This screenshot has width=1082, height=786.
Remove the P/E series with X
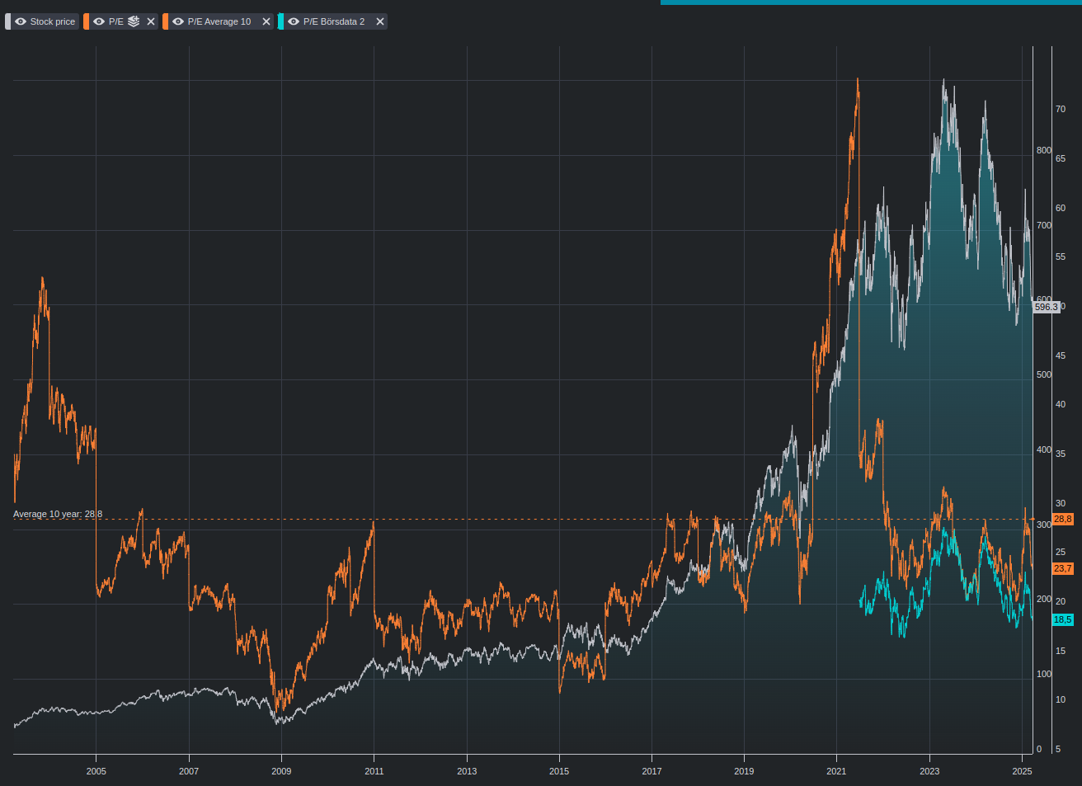point(151,21)
